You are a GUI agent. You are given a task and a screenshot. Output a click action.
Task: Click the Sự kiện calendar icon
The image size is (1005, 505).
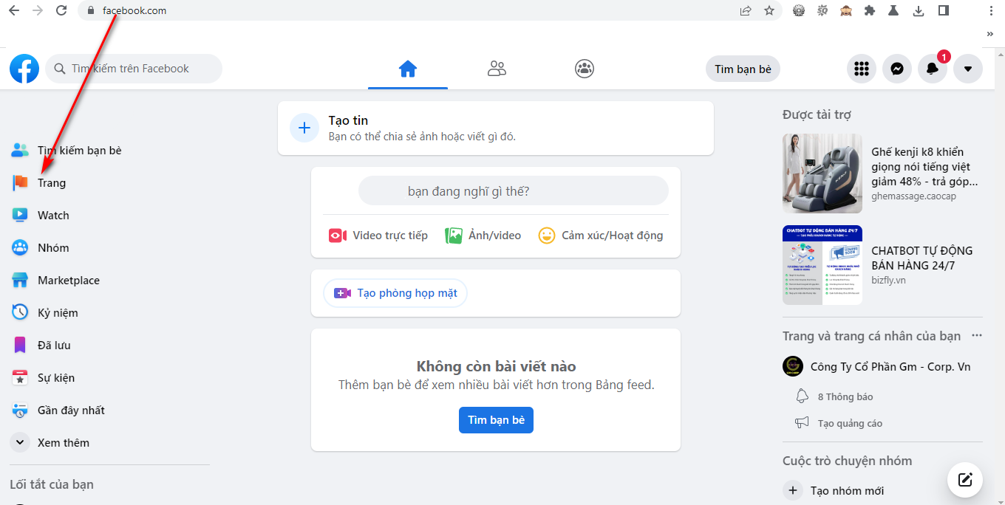point(20,378)
